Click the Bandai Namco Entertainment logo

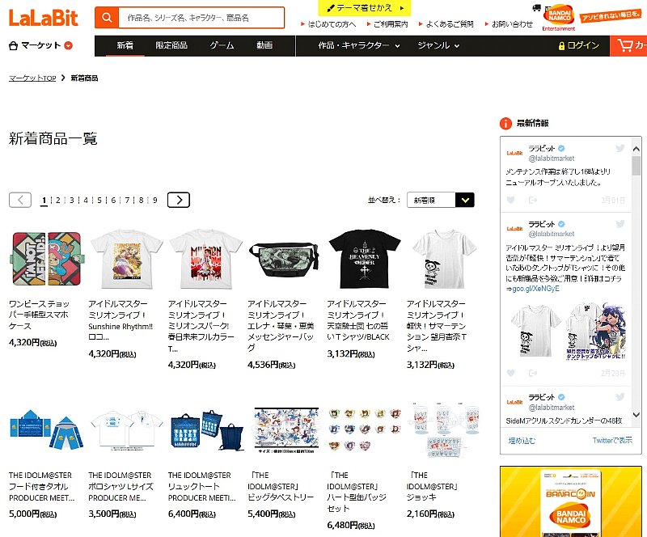(559, 18)
